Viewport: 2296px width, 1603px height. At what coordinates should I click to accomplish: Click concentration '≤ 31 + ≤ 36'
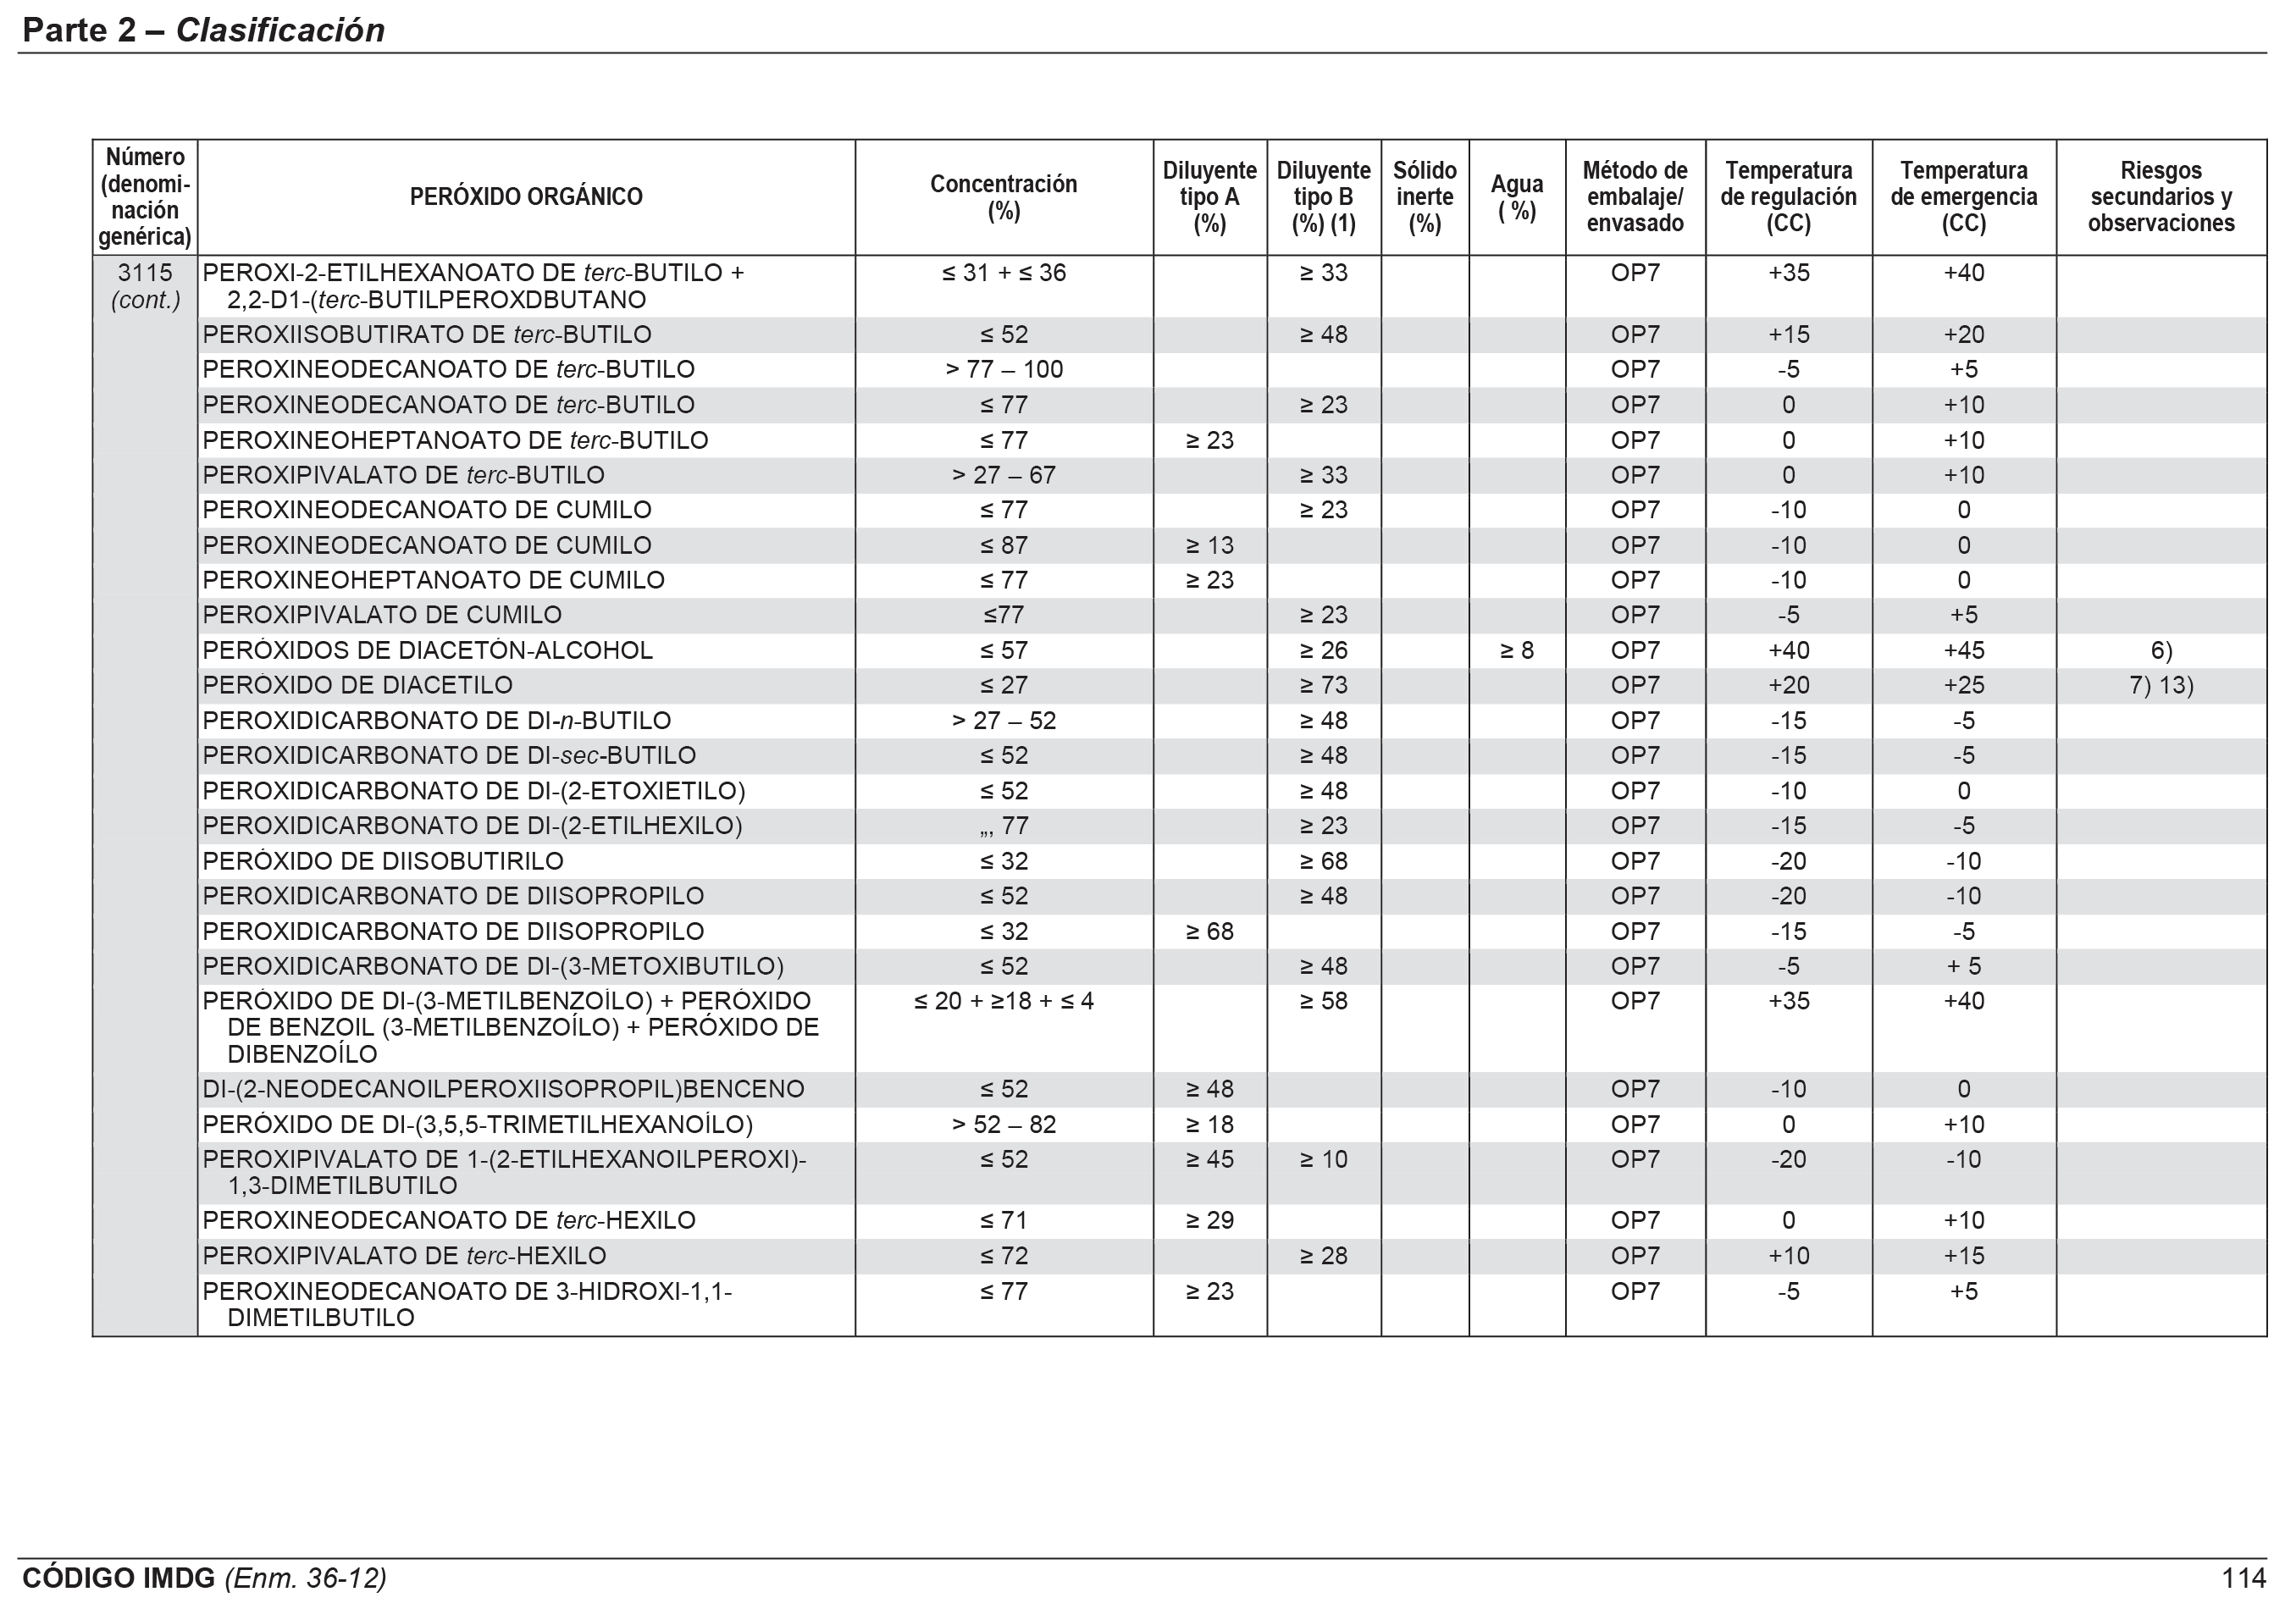1004,272
